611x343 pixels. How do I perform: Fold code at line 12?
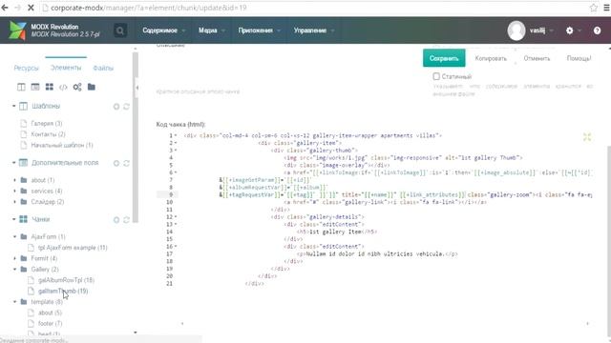[176, 217]
